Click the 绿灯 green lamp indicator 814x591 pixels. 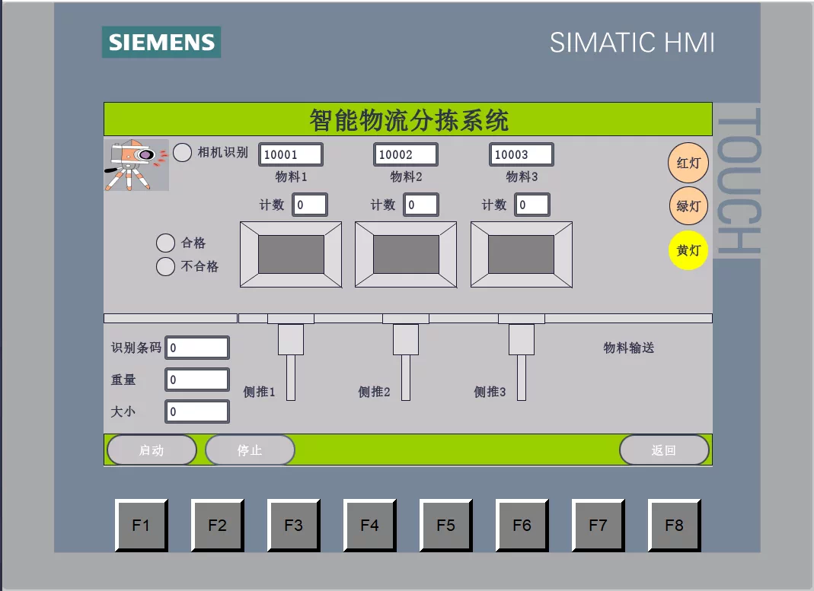tap(688, 206)
